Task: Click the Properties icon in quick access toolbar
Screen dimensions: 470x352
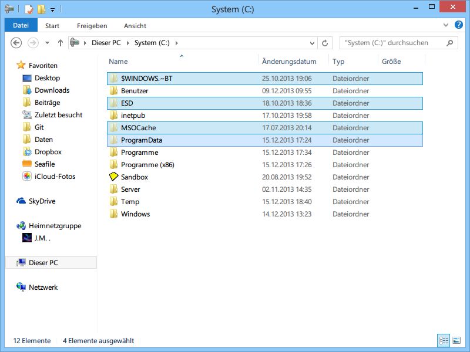Action: [28, 9]
